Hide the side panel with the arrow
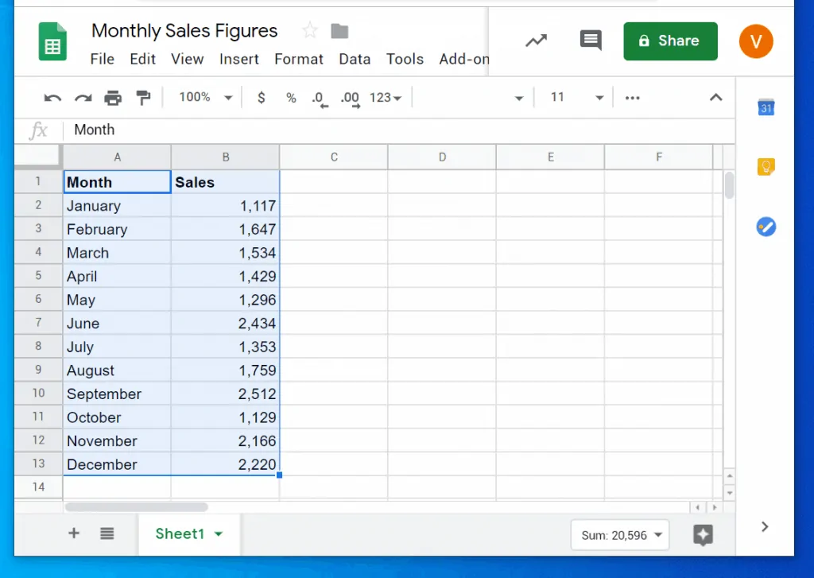Image resolution: width=814 pixels, height=578 pixels. [x=765, y=526]
